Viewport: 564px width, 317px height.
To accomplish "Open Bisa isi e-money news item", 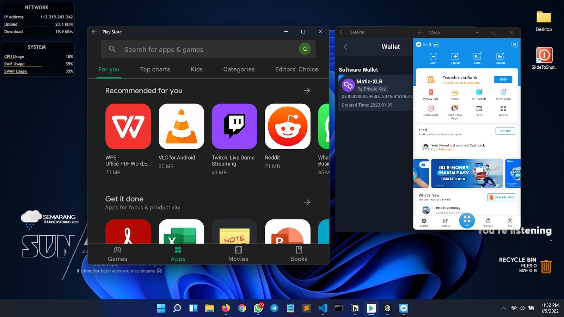I will click(467, 210).
